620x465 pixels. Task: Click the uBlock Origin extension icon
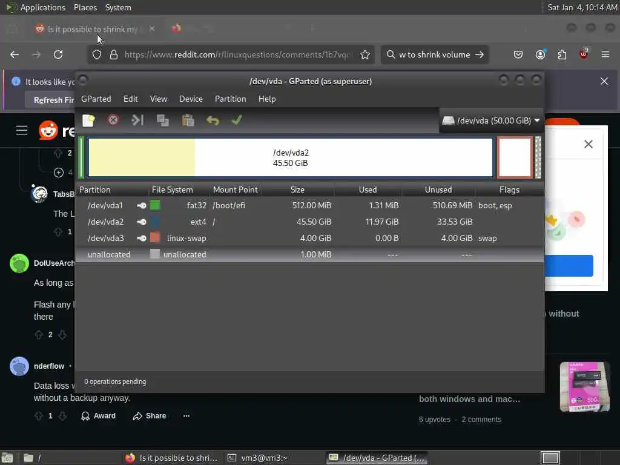pos(584,54)
